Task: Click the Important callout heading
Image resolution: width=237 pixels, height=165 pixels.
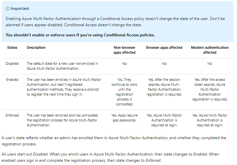Action: tap(20, 9)
